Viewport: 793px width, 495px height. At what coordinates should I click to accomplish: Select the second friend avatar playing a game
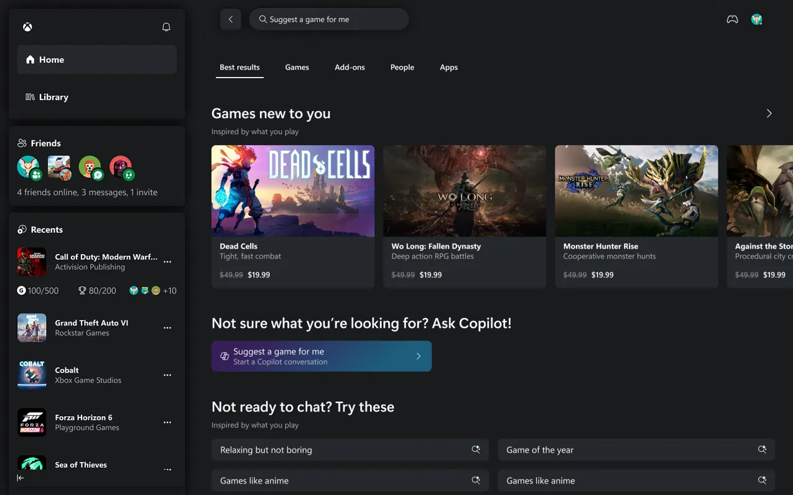pyautogui.click(x=59, y=167)
